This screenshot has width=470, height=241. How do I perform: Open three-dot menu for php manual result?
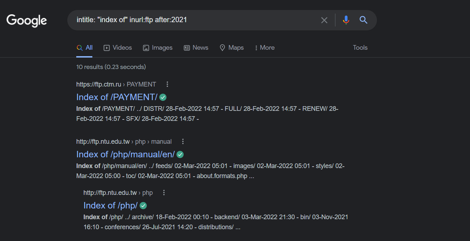click(x=183, y=142)
